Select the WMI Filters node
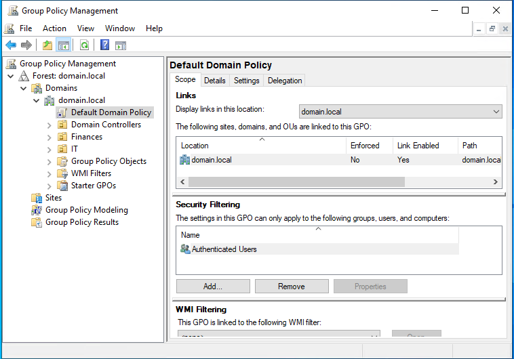 [91, 173]
